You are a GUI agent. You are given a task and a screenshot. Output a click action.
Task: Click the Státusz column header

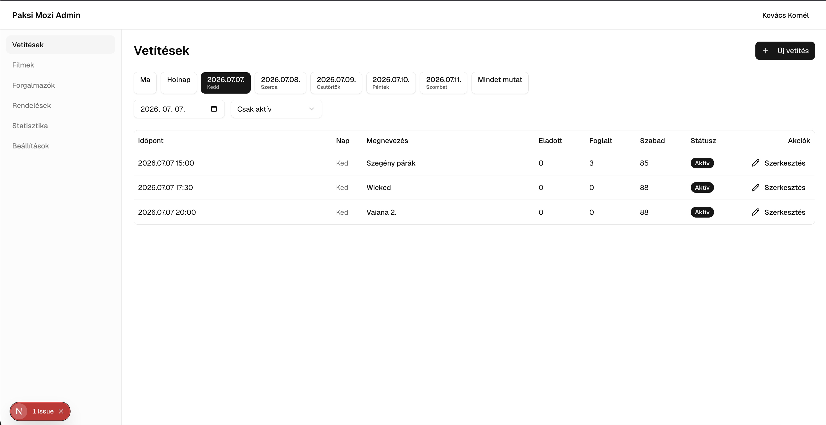click(x=703, y=141)
